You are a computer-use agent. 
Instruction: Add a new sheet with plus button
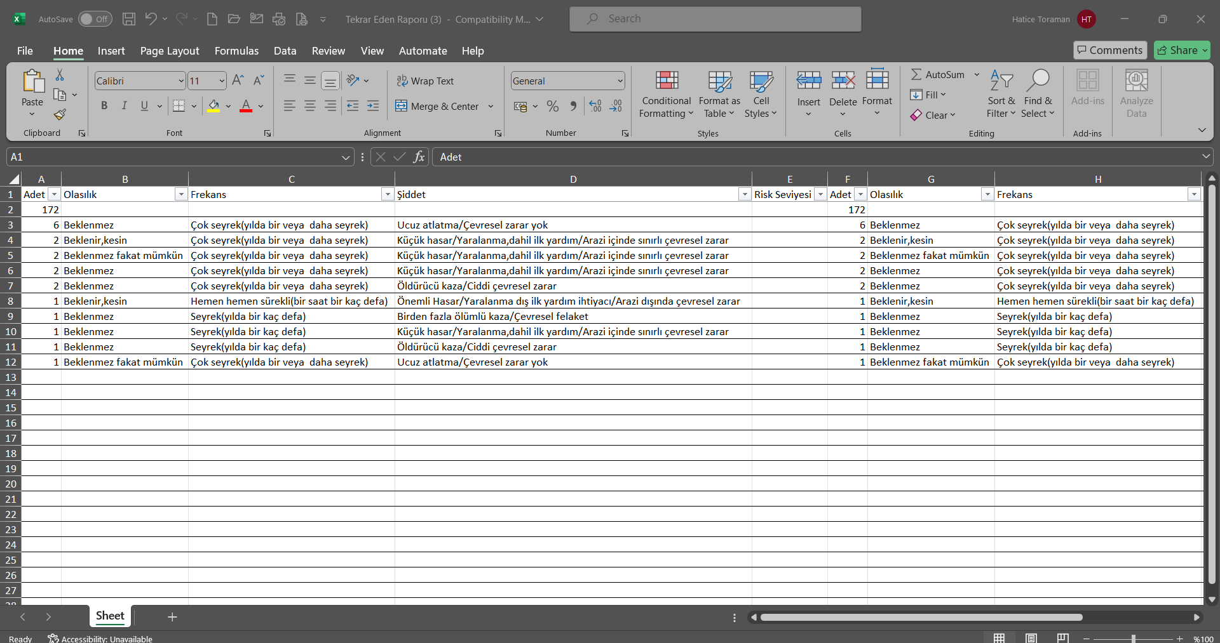[172, 616]
